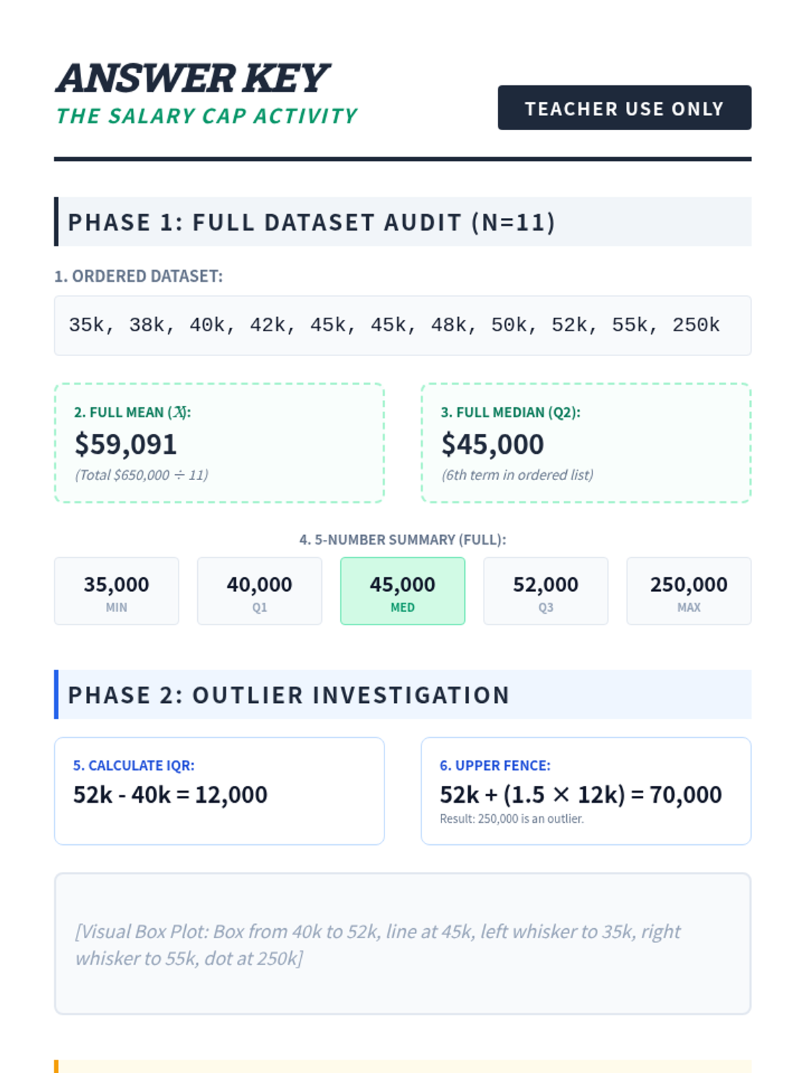The height and width of the screenshot is (1073, 805).
Task: Click the Phase 2 Outlier Investigation heading
Action: (x=289, y=695)
